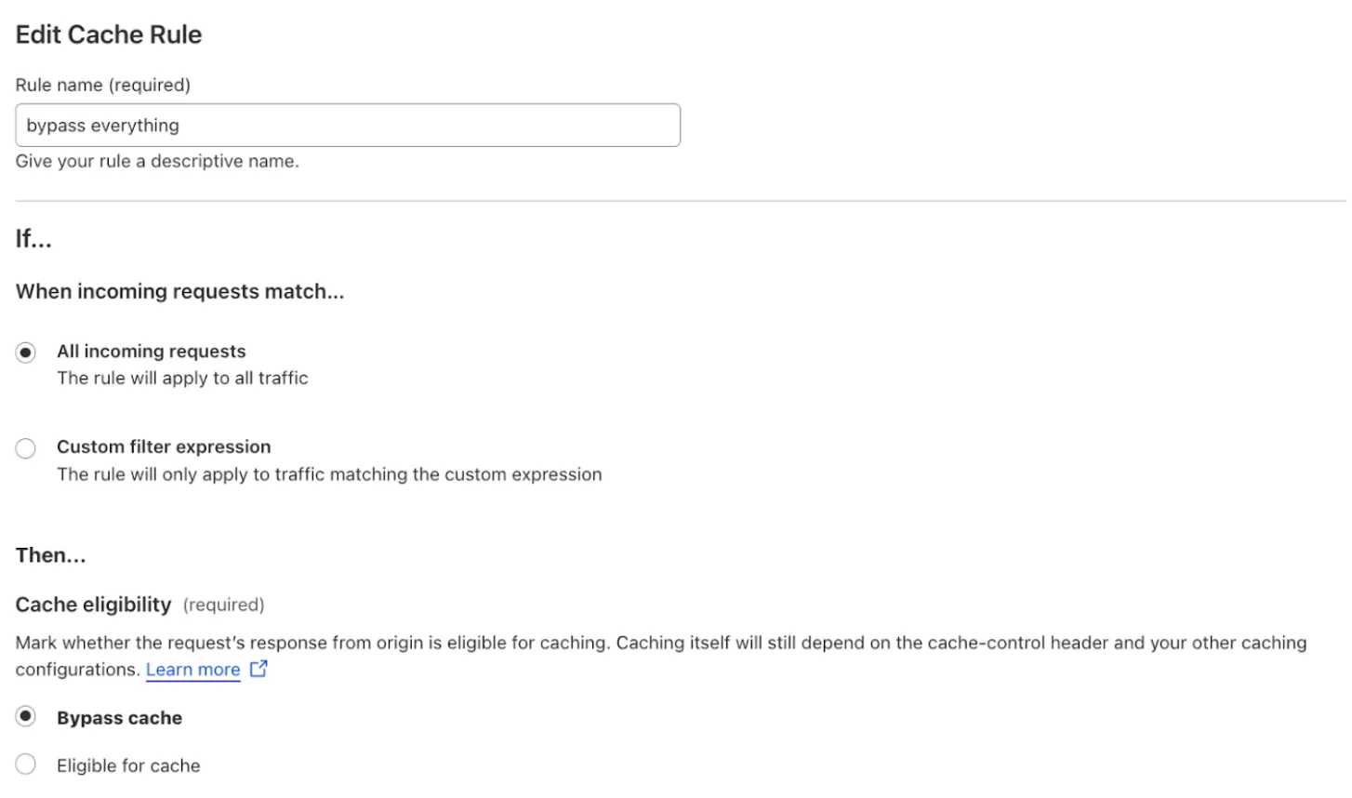Click the text bypass everything in the field
The width and height of the screenshot is (1352, 798).
pos(103,125)
